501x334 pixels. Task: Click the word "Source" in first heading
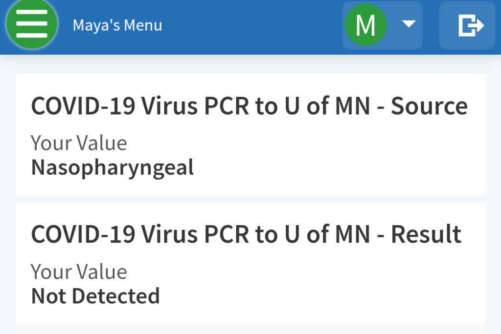429,106
